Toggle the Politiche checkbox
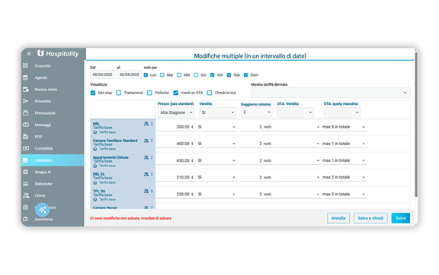This screenshot has width=439, height=275. pyautogui.click(x=150, y=93)
